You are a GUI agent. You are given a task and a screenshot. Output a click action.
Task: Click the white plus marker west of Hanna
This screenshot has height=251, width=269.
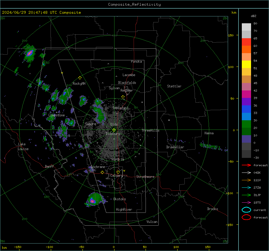pos(169,120)
